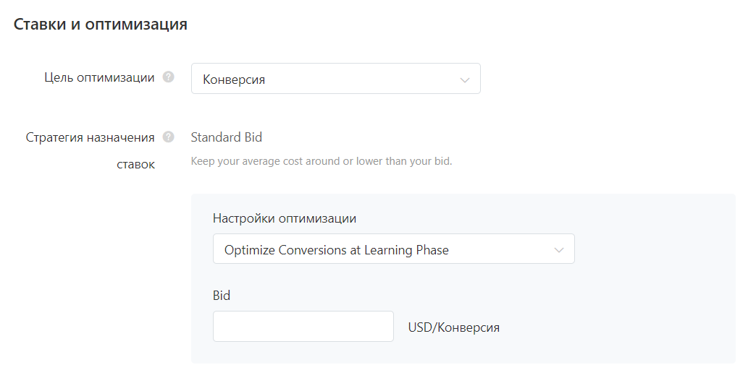Click help icon next to Цель оптимизации

(x=169, y=77)
